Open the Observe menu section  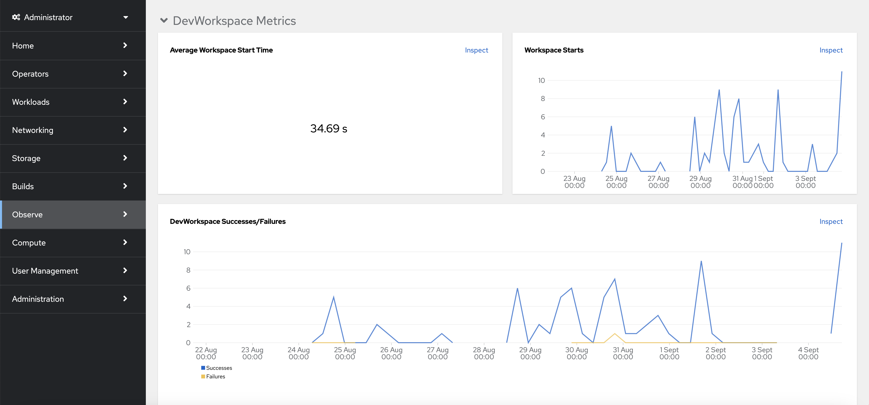[x=27, y=214]
